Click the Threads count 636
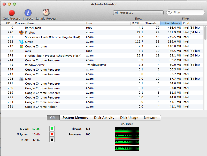The height and width of the screenshot is (156, 207). 88,129
